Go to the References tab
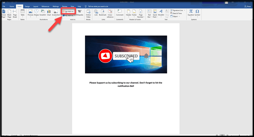Screen dimensions: 254x137 [45, 7]
